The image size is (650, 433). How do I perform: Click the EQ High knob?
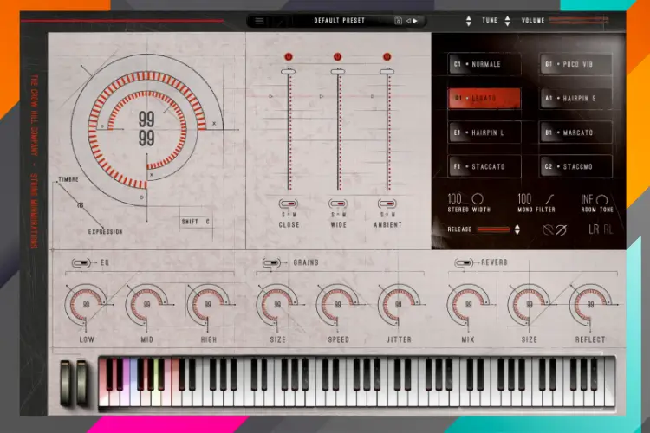(x=208, y=305)
